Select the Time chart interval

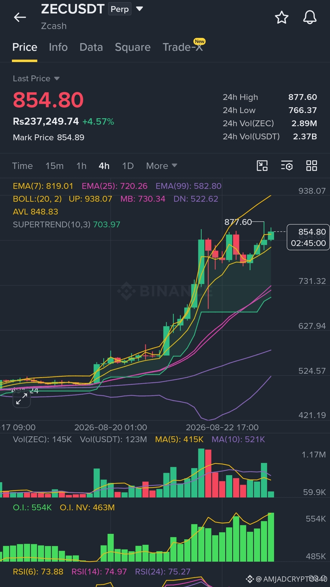(22, 166)
